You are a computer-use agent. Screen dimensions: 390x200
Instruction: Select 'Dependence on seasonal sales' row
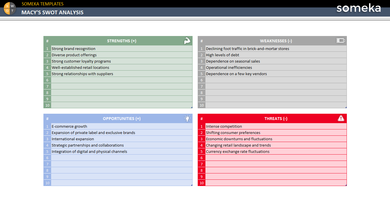[276, 61]
